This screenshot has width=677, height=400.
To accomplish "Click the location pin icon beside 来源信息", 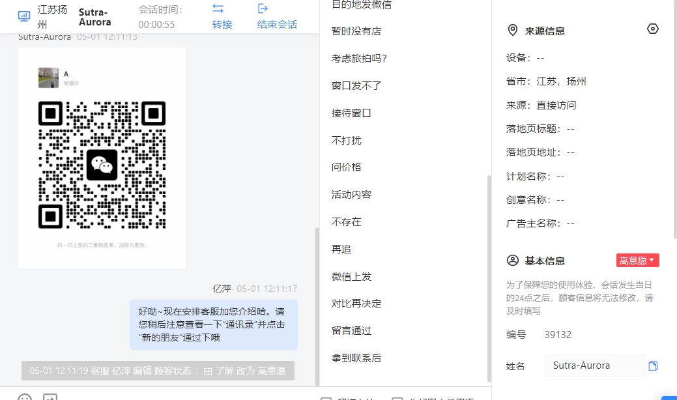I will 513,30.
